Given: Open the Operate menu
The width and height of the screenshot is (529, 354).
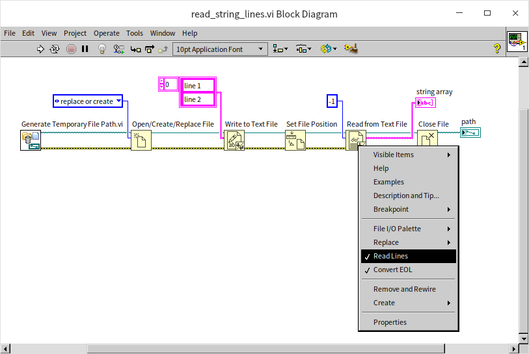Looking at the screenshot, I should click(x=106, y=33).
